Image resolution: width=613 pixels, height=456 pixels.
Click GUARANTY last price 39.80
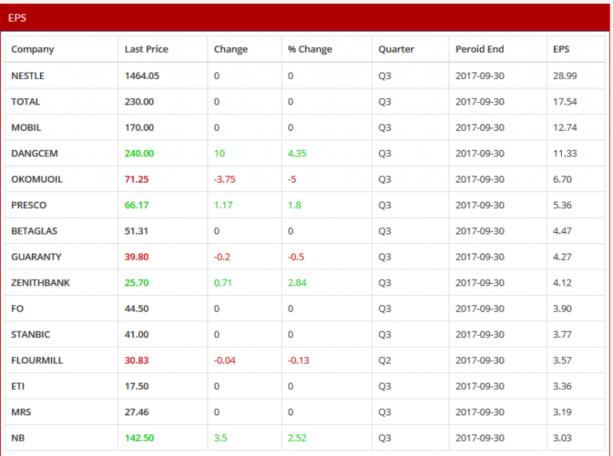coord(136,257)
